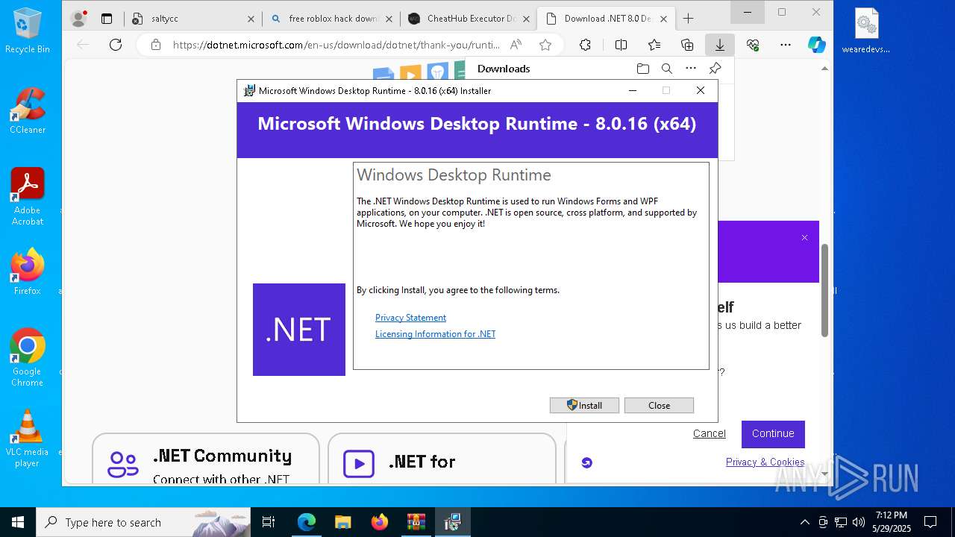
Task: Toggle split screen icon in Edge
Action: click(x=621, y=45)
